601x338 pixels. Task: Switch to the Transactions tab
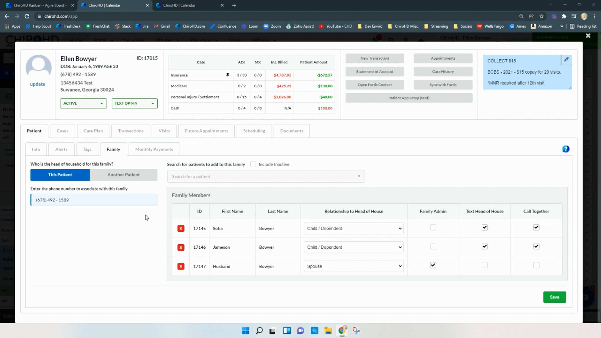pyautogui.click(x=131, y=131)
